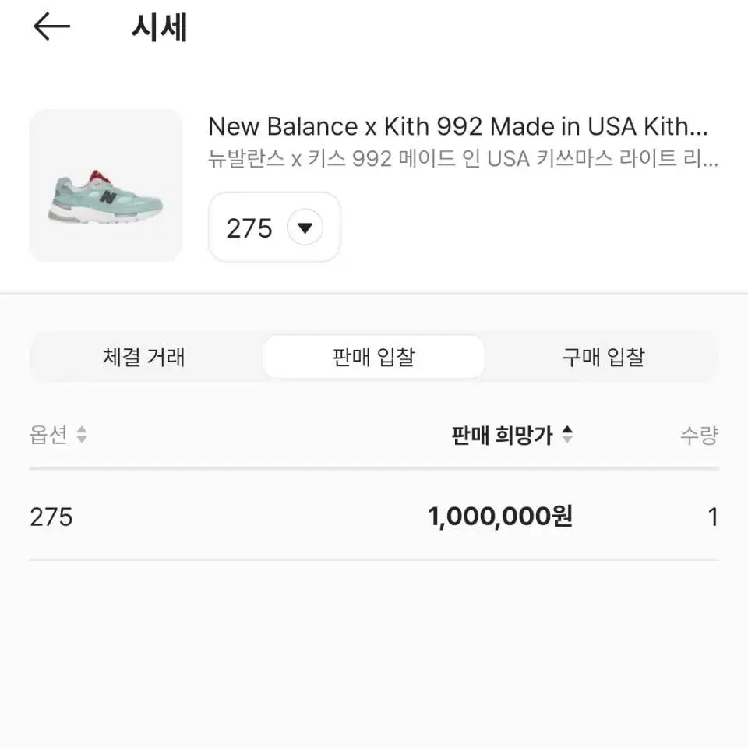
Task: Switch to the 체결 거래 tab
Action: (143, 357)
